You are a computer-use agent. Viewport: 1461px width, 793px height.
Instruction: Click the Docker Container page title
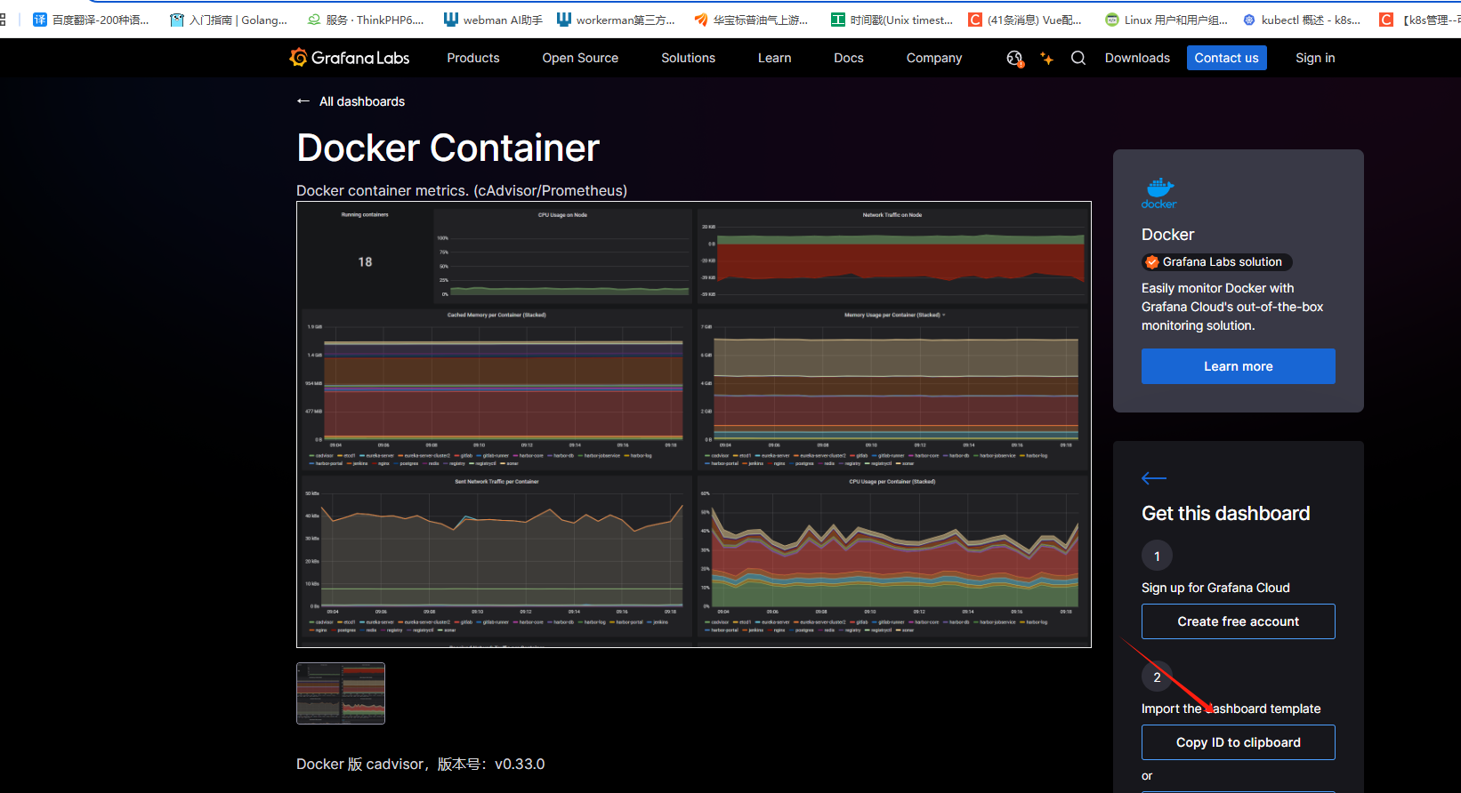[x=448, y=148]
